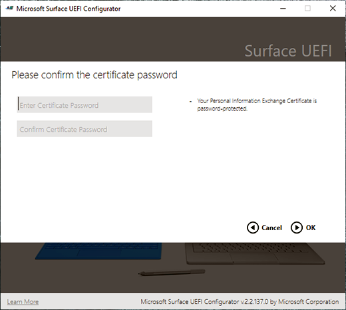Click the Enter Certificate Password field
The width and height of the screenshot is (346, 310).
pyautogui.click(x=85, y=104)
